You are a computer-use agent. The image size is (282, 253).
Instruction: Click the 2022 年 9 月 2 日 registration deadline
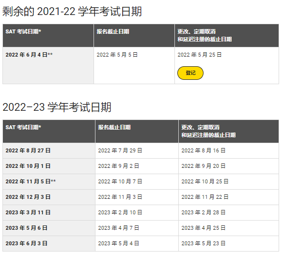pos(119,166)
